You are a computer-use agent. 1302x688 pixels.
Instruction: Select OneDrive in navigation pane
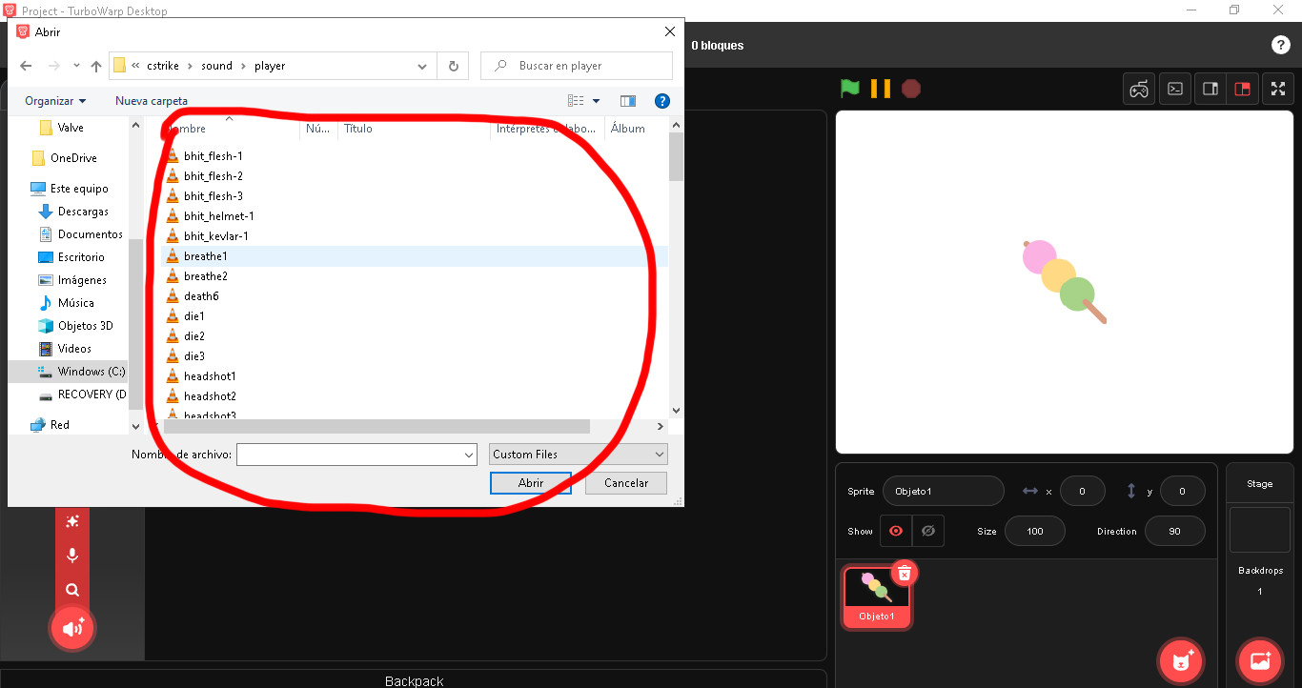pyautogui.click(x=73, y=158)
